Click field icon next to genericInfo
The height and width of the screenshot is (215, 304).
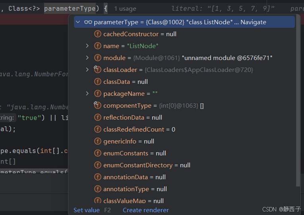pos(98,141)
